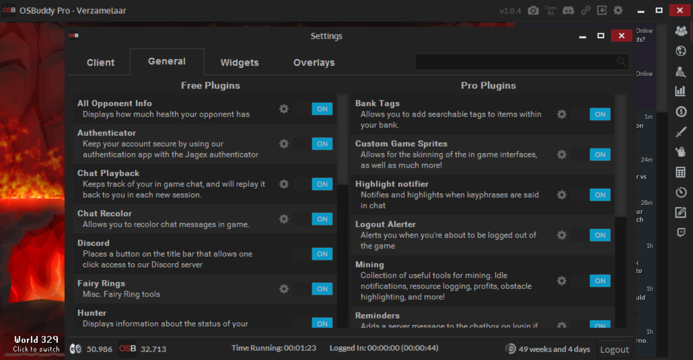Disable Custom Game Sprites toggle
Screen dimensions: 693x360
point(591,155)
